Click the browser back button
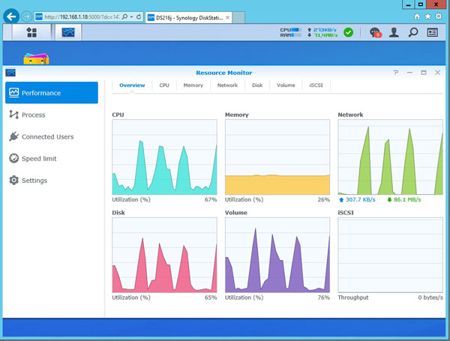 [11, 16]
